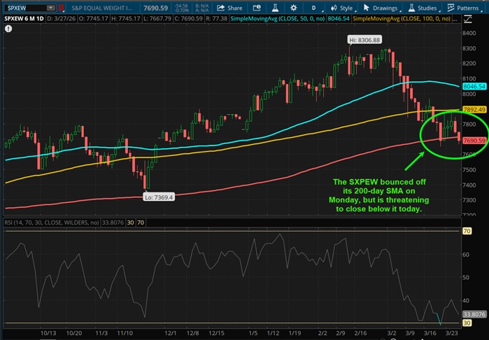489x340 pixels.
Task: Open the D timeframe dropdown
Action: [313, 8]
